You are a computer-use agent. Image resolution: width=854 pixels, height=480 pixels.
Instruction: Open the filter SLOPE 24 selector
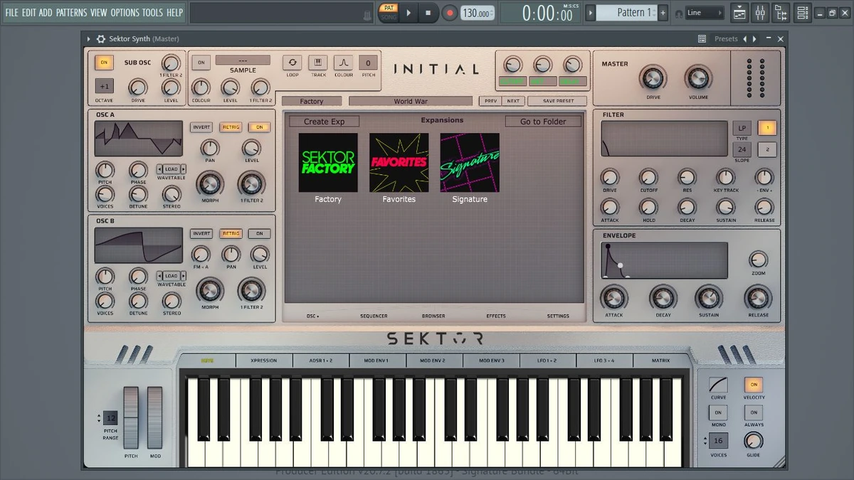pyautogui.click(x=742, y=149)
